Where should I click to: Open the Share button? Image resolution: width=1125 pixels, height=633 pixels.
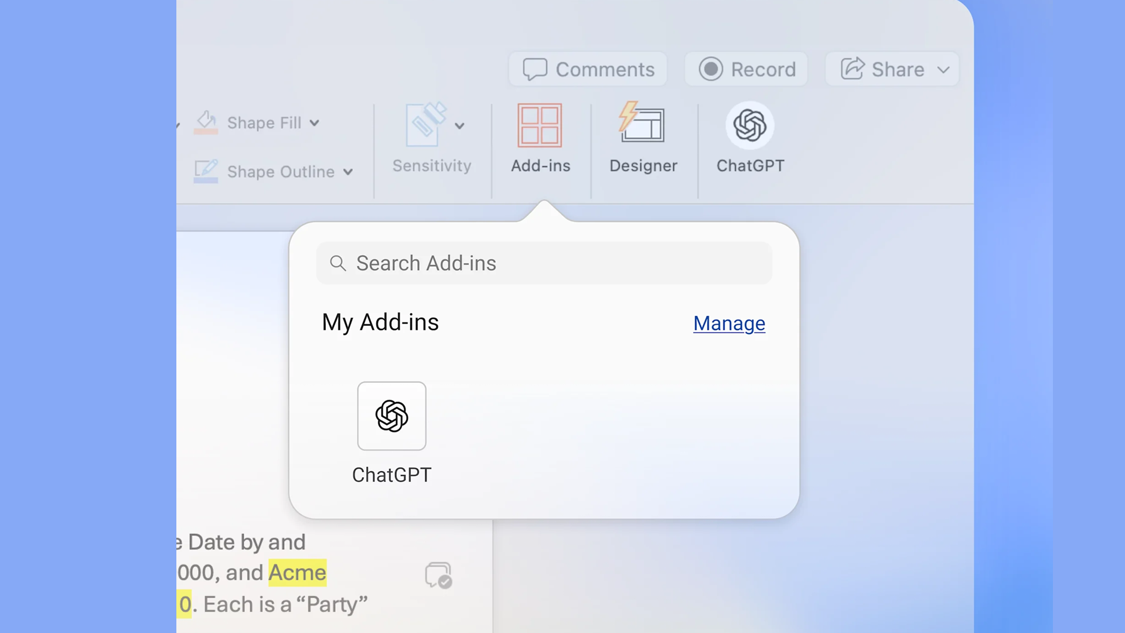pos(892,69)
